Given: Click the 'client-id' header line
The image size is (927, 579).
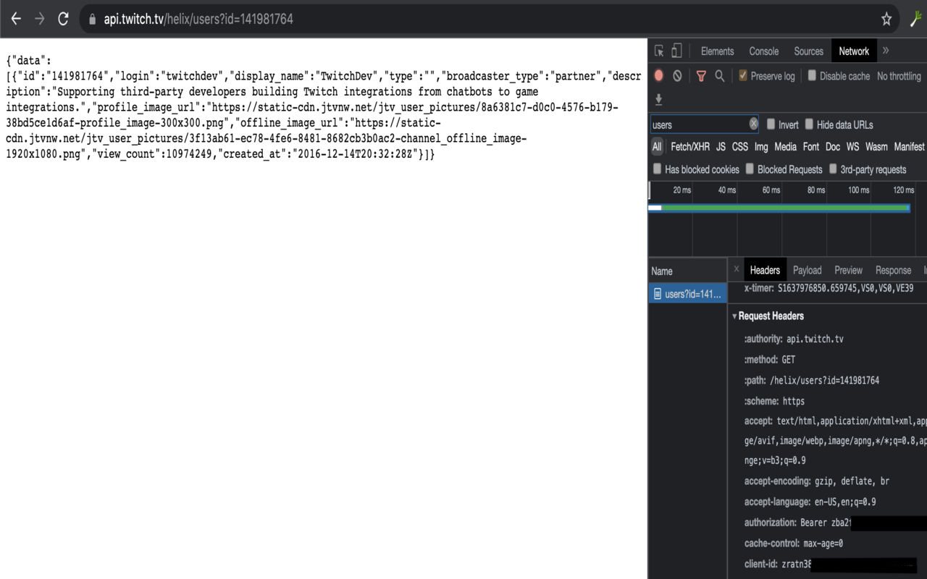Looking at the screenshot, I should [x=831, y=565].
